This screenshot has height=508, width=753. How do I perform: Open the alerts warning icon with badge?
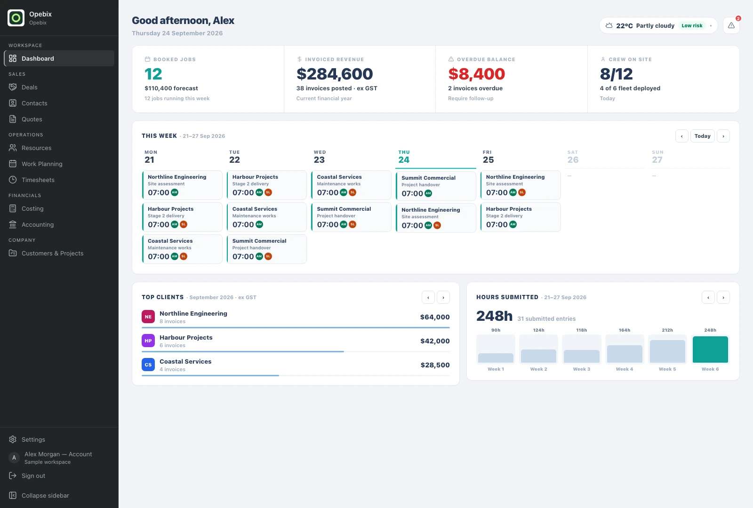731,25
